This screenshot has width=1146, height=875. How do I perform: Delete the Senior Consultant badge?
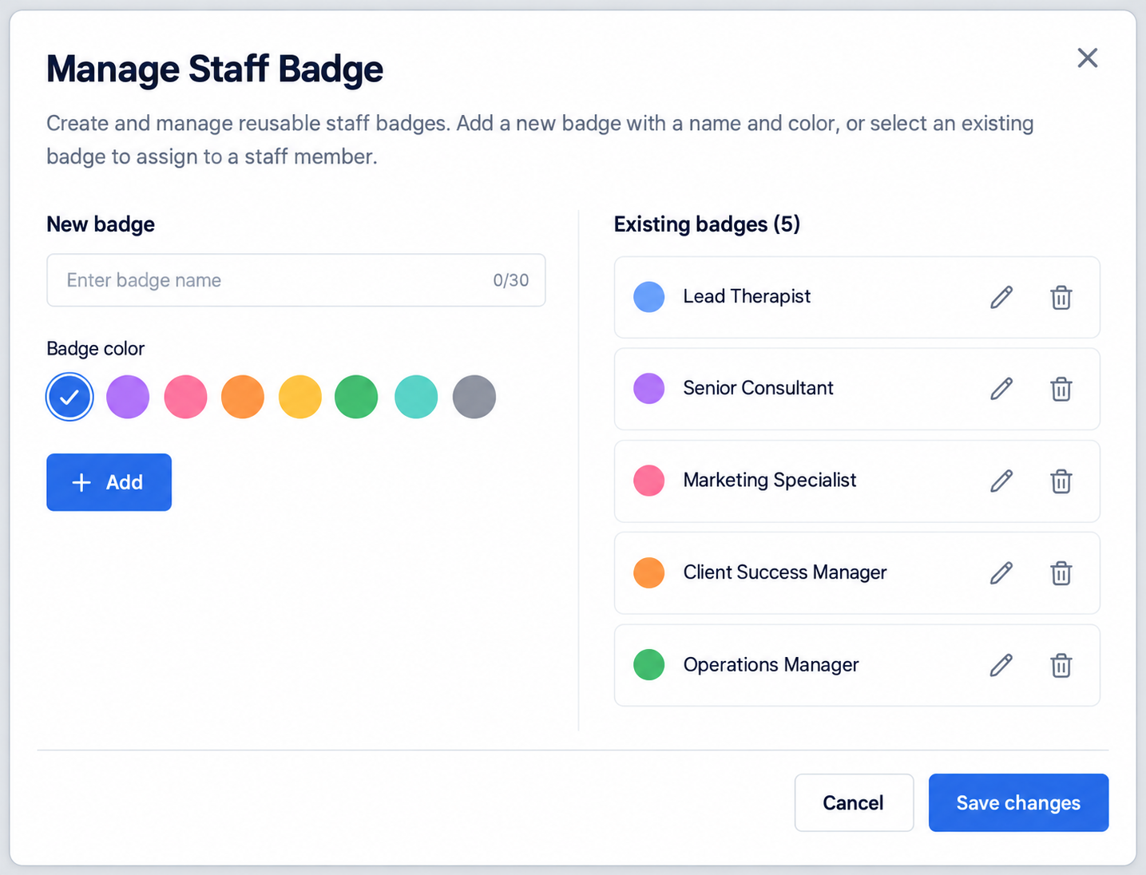(1061, 389)
